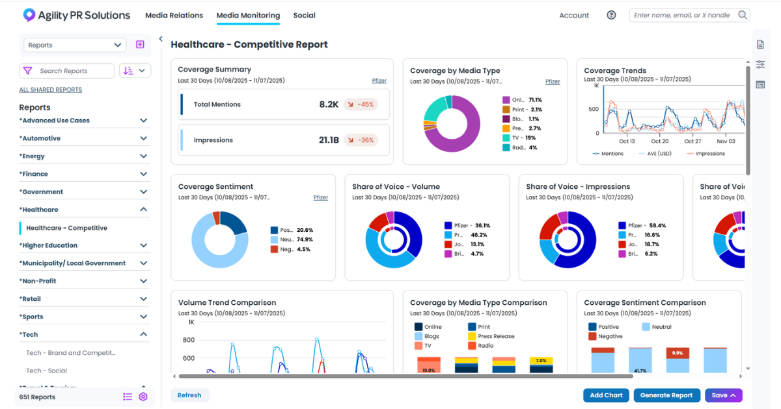Open the Save button menu
Screen dimensions: 781x409
pyautogui.click(x=724, y=395)
